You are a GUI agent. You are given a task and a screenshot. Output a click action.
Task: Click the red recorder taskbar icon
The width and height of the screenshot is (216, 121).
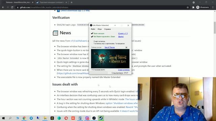[x=73, y=118]
